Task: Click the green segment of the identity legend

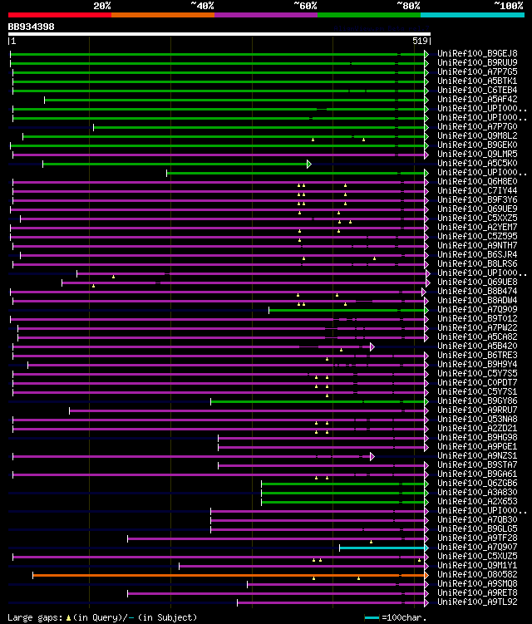Action: [x=369, y=15]
